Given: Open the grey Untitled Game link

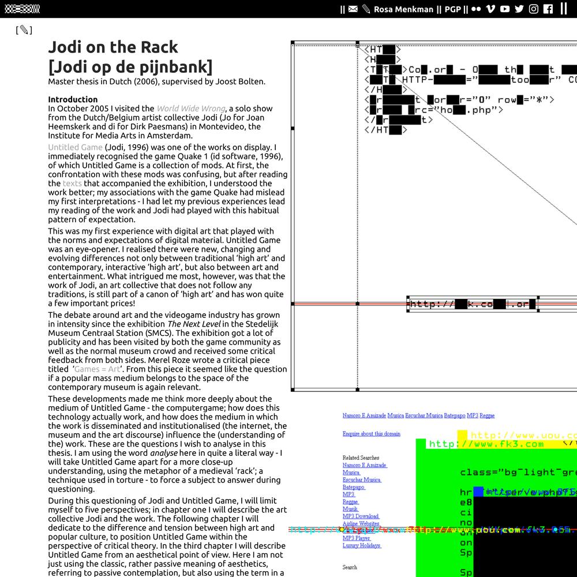Looking at the screenshot, I should pyautogui.click(x=75, y=147).
